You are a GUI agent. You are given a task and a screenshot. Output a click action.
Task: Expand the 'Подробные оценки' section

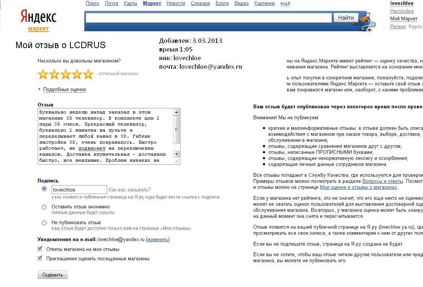[x=64, y=90]
